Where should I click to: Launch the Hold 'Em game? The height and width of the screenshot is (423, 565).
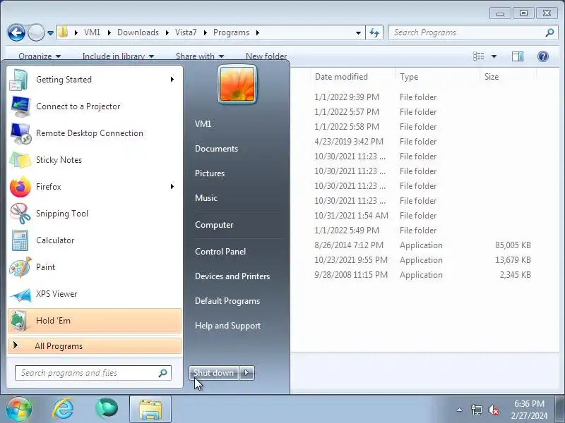(x=95, y=321)
